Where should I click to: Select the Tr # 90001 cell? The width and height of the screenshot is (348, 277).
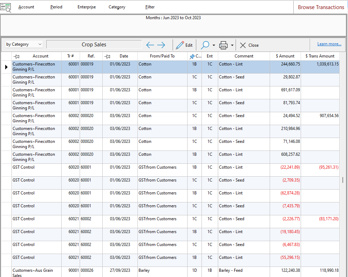(71, 272)
